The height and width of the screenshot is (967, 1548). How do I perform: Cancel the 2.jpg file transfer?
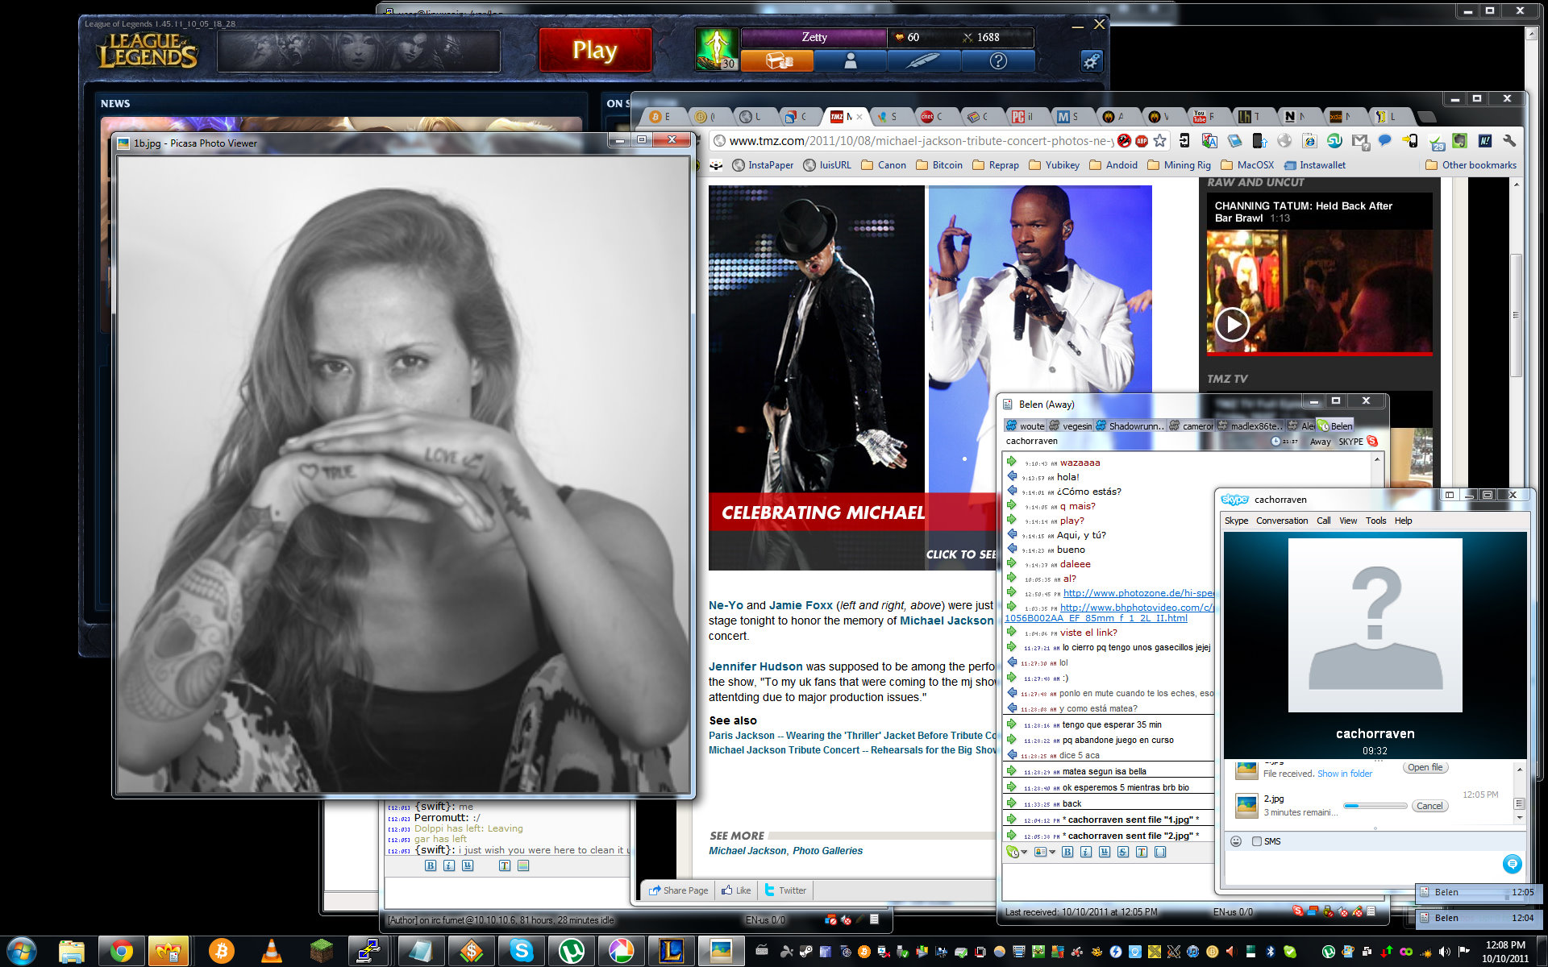point(1429,806)
